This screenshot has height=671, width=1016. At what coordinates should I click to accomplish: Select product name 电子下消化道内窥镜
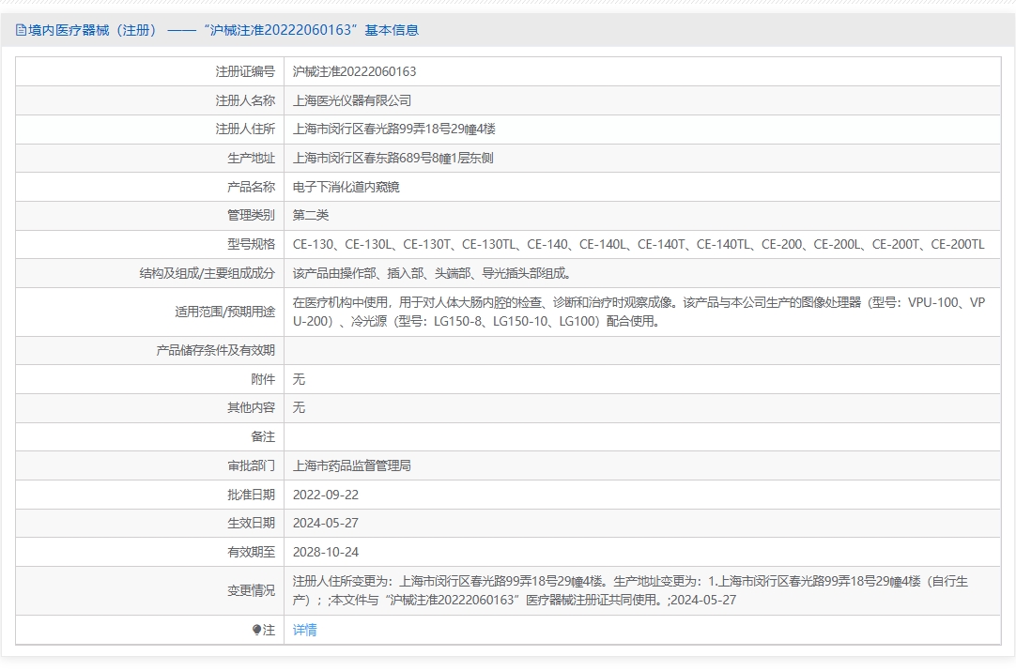(346, 187)
